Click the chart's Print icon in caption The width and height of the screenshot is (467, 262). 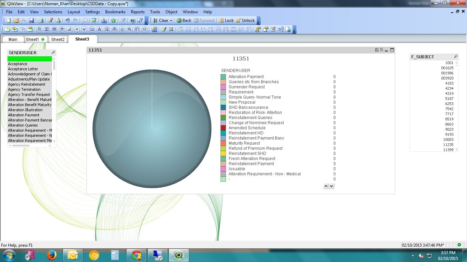[377, 50]
